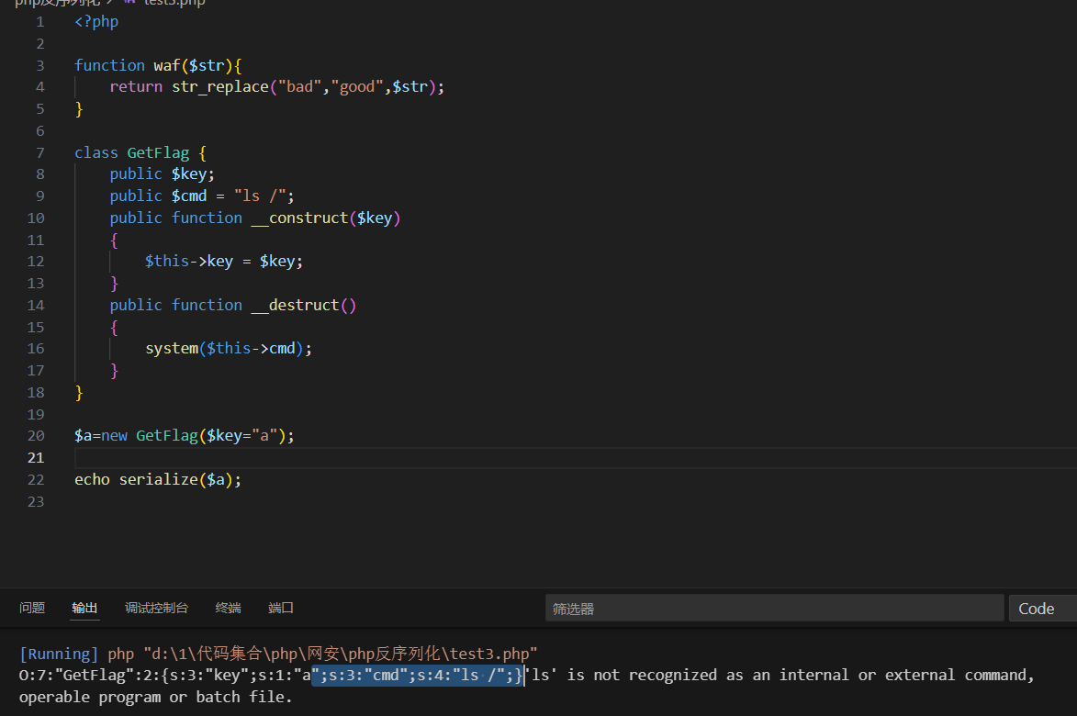Open the 调试控制台 panel tab

click(x=157, y=608)
